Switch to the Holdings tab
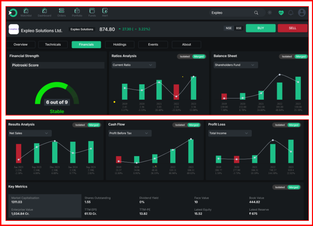The image size is (313, 226). [x=119, y=45]
